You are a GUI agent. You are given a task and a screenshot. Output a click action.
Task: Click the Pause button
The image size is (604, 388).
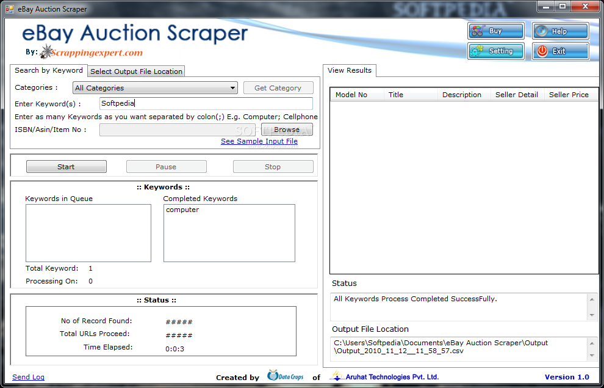coord(166,167)
